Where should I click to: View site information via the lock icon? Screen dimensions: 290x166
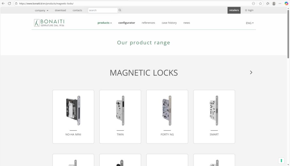16,3
